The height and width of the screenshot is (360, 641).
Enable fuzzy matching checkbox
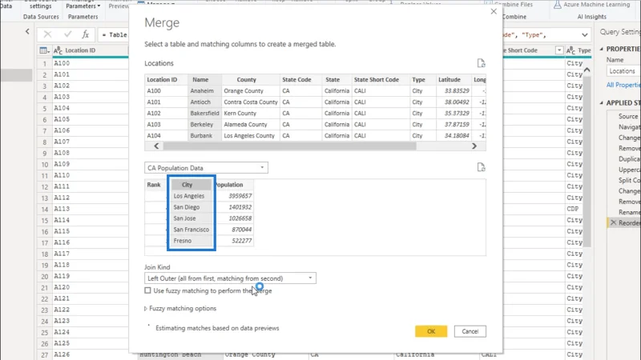pyautogui.click(x=147, y=290)
